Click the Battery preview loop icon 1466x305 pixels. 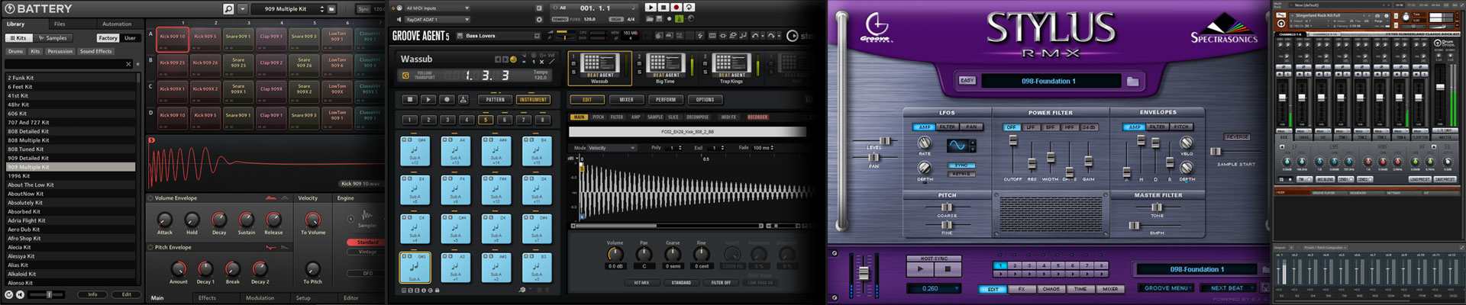[x=9, y=294]
